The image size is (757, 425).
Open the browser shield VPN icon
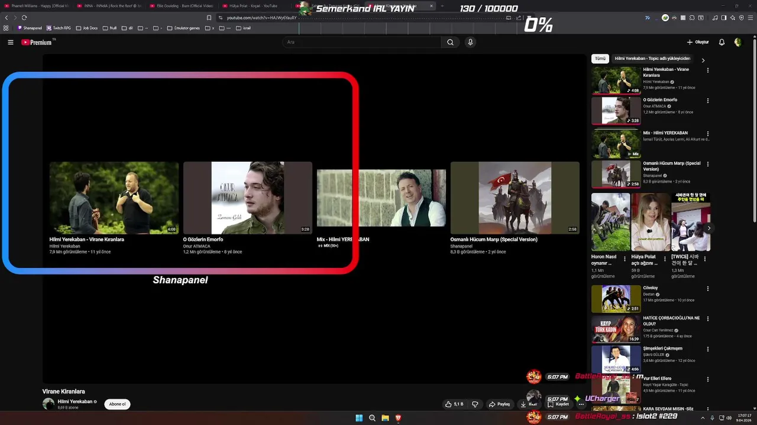click(x=742, y=18)
